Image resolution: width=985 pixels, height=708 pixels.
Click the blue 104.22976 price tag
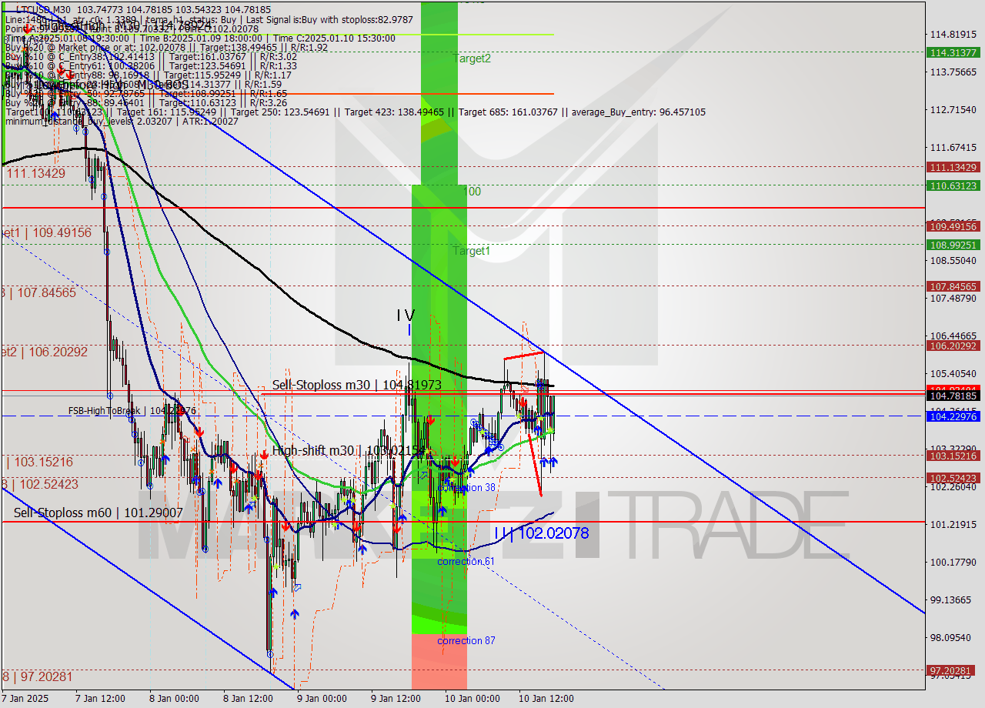953,416
